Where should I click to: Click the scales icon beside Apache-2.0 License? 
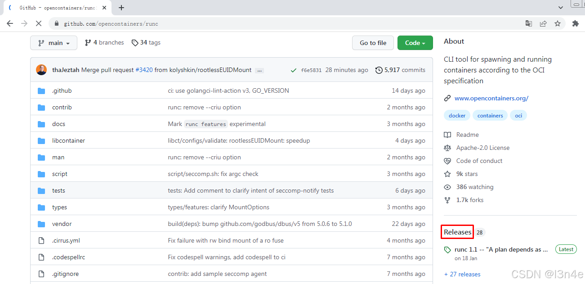click(447, 148)
